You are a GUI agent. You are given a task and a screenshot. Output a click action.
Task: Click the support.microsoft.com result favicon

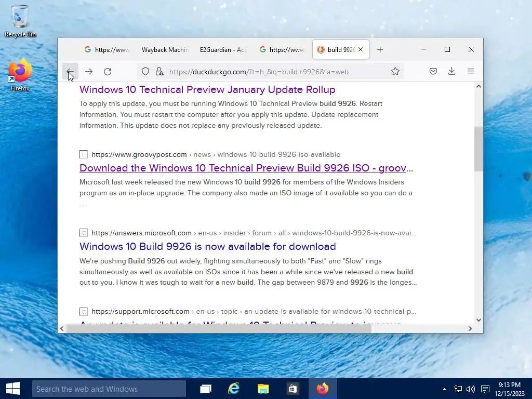click(x=84, y=312)
